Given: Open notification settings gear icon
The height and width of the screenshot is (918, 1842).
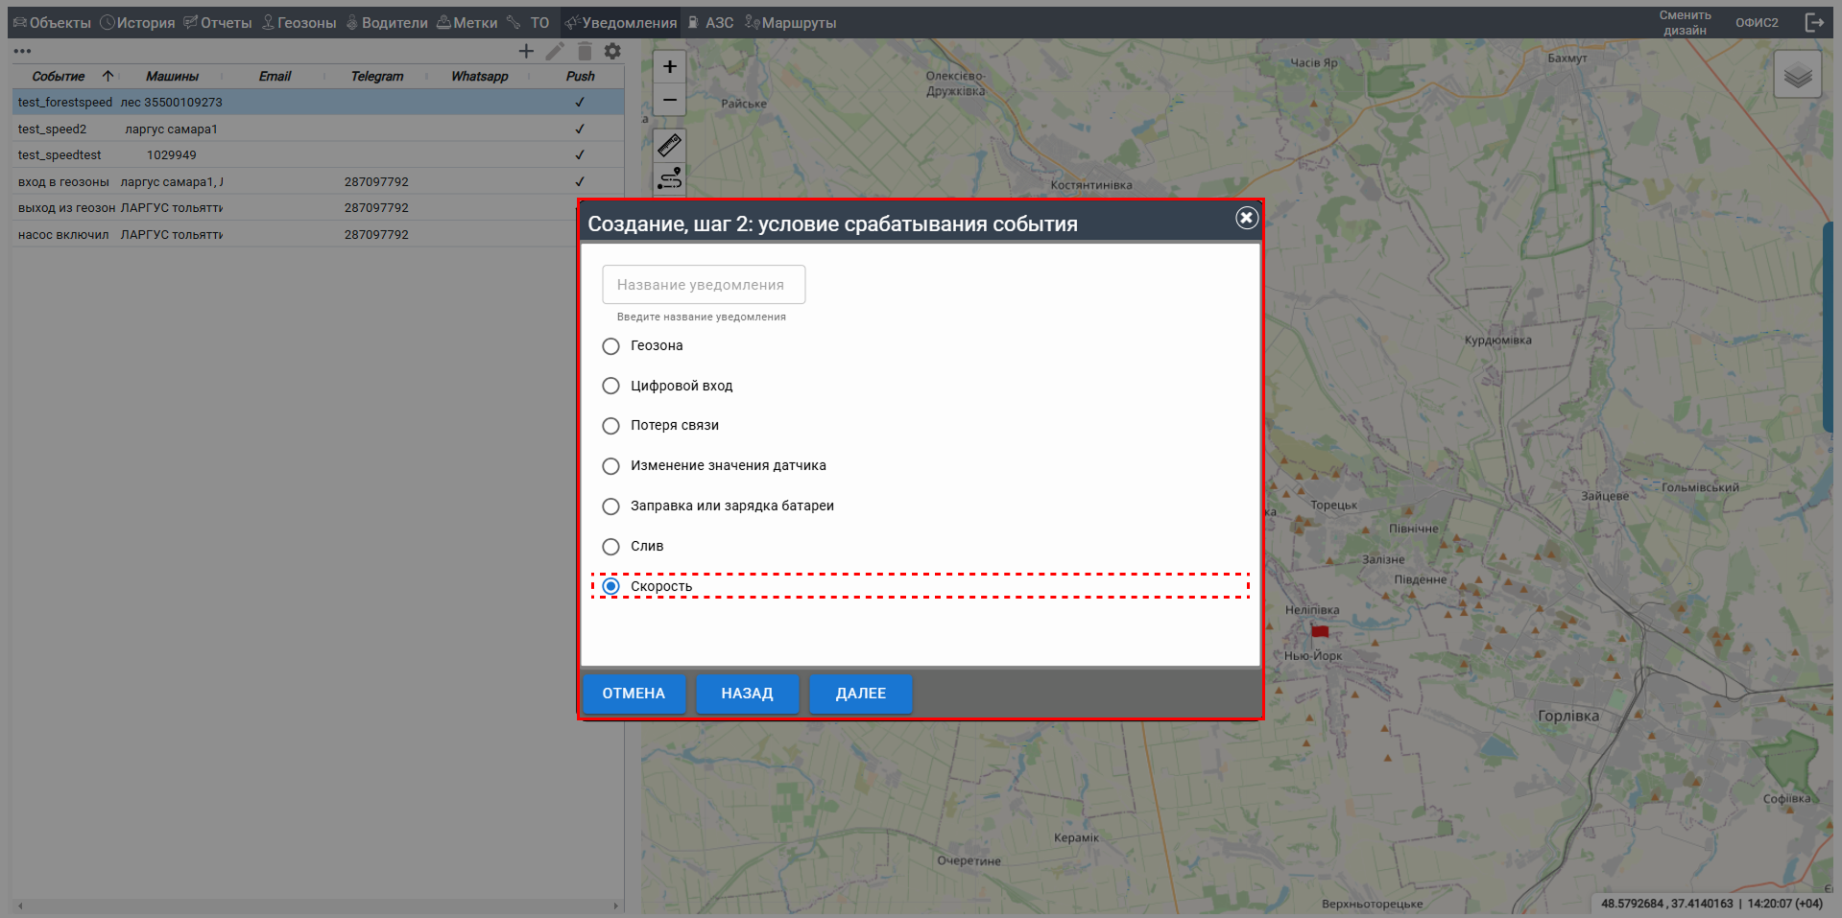Looking at the screenshot, I should pyautogui.click(x=612, y=52).
